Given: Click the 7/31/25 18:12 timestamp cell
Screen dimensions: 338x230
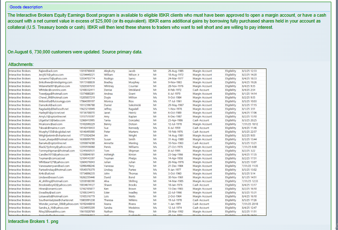Looking at the screenshot, I should 249,124.
